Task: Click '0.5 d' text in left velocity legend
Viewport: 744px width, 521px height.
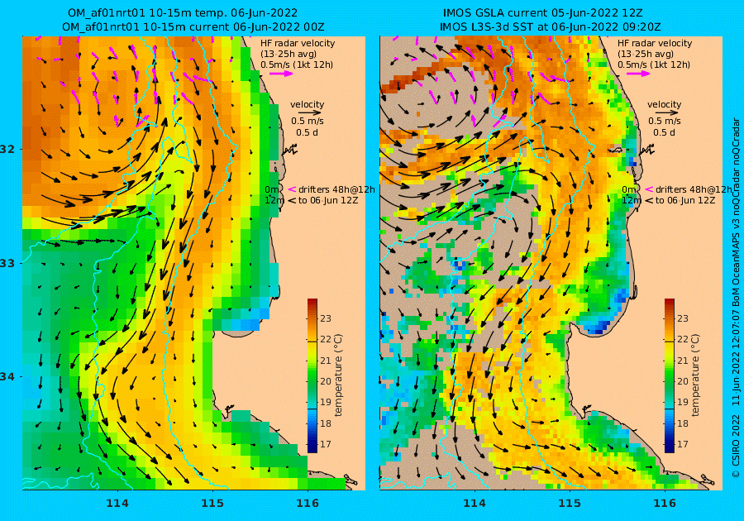Action: [x=307, y=132]
